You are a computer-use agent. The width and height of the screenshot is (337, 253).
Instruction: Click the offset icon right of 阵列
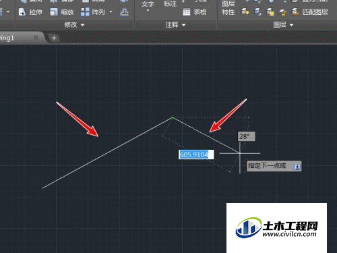click(x=124, y=11)
